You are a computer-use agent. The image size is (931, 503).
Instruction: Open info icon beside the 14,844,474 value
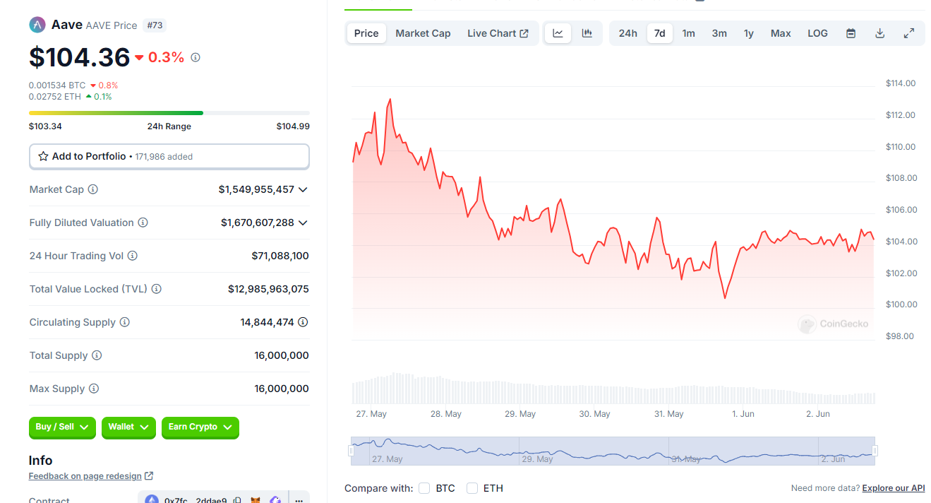[303, 322]
